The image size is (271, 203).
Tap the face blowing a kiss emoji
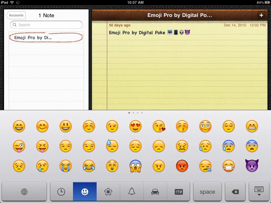click(159, 126)
